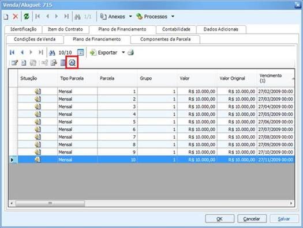Image resolution: width=303 pixels, height=228 pixels.
Task: Sort by the Tipo Parcela column header
Action: click(x=77, y=78)
